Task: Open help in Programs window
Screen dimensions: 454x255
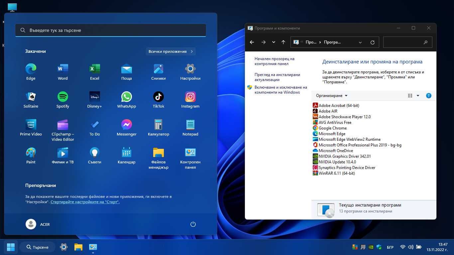Action: (x=429, y=96)
